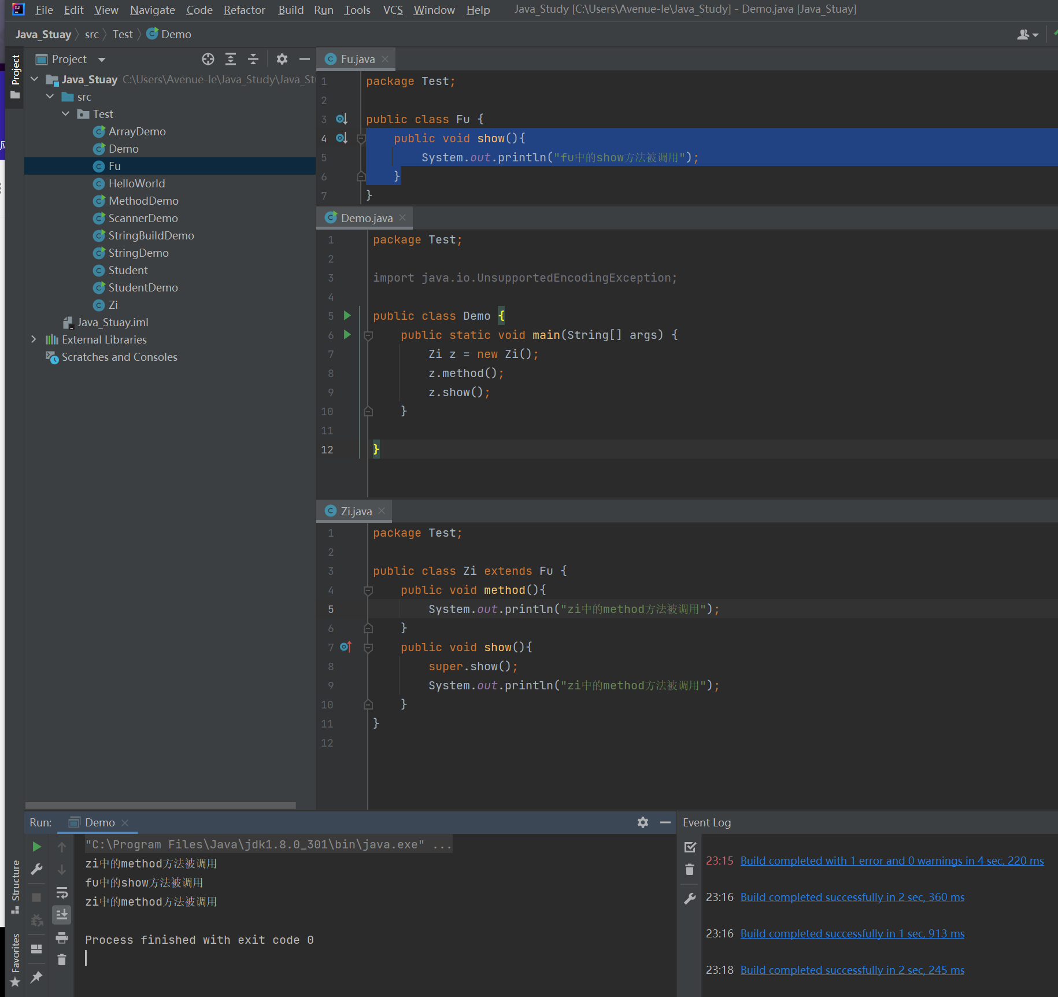Open the Refactor menu

click(244, 10)
